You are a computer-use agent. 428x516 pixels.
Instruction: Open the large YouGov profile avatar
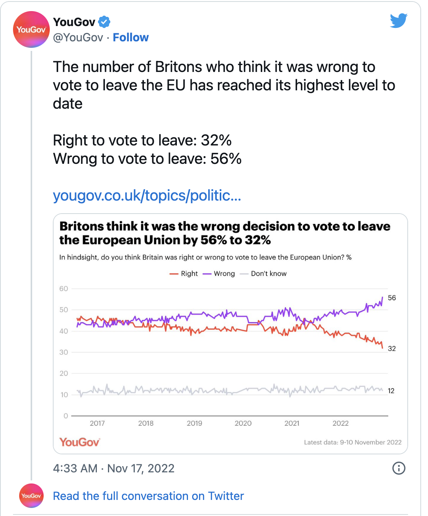[x=31, y=29]
